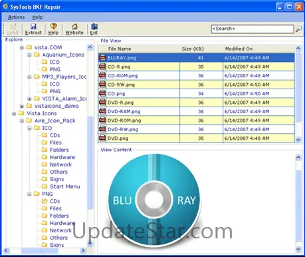
Task: Click the file list scroll-up arrow
Action: coord(298,49)
